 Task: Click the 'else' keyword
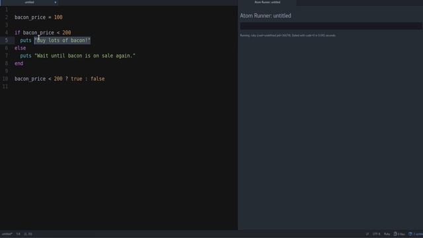(20, 48)
